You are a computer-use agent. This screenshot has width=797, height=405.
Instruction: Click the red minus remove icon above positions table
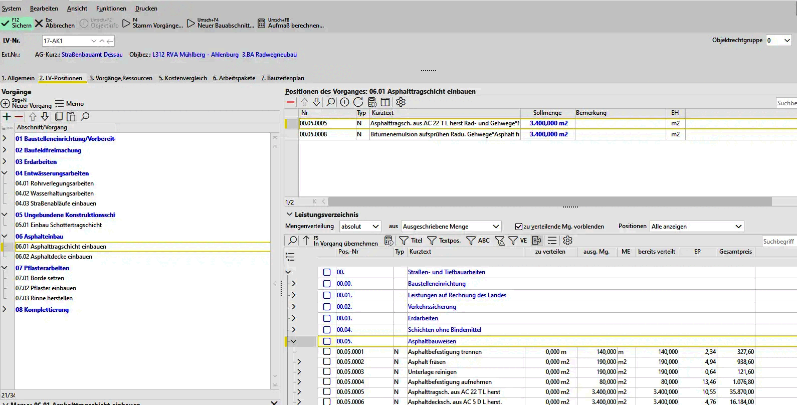coord(291,102)
